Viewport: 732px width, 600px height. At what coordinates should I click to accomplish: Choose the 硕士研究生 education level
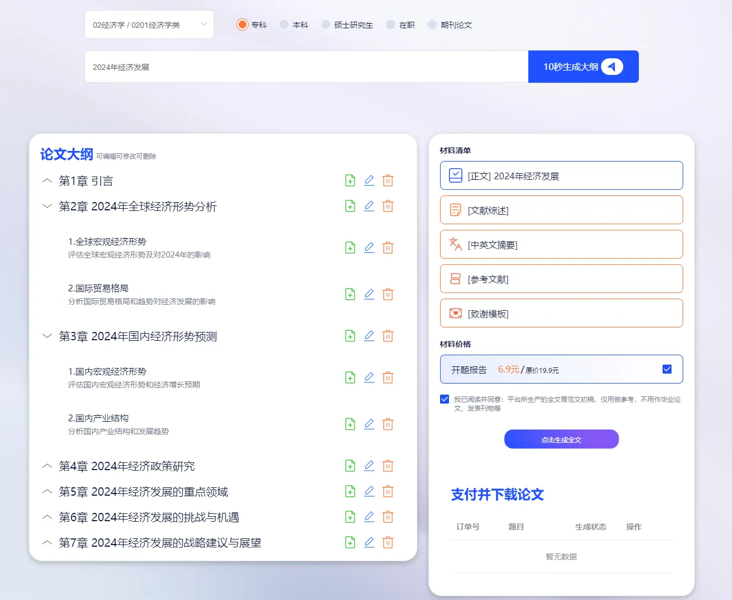coord(326,24)
